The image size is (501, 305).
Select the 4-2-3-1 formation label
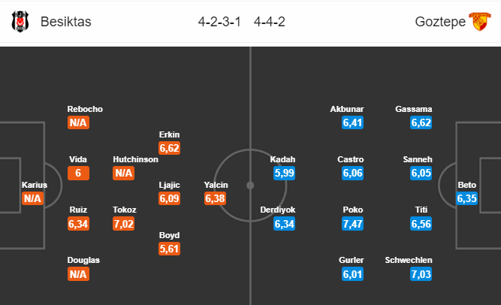219,22
